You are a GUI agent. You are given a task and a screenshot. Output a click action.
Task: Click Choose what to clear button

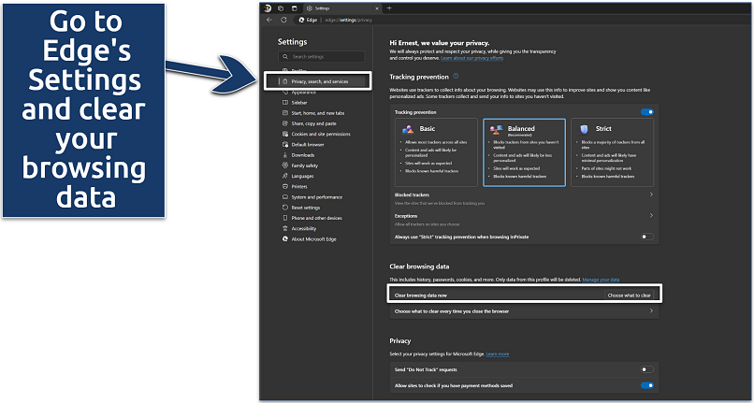tap(629, 295)
